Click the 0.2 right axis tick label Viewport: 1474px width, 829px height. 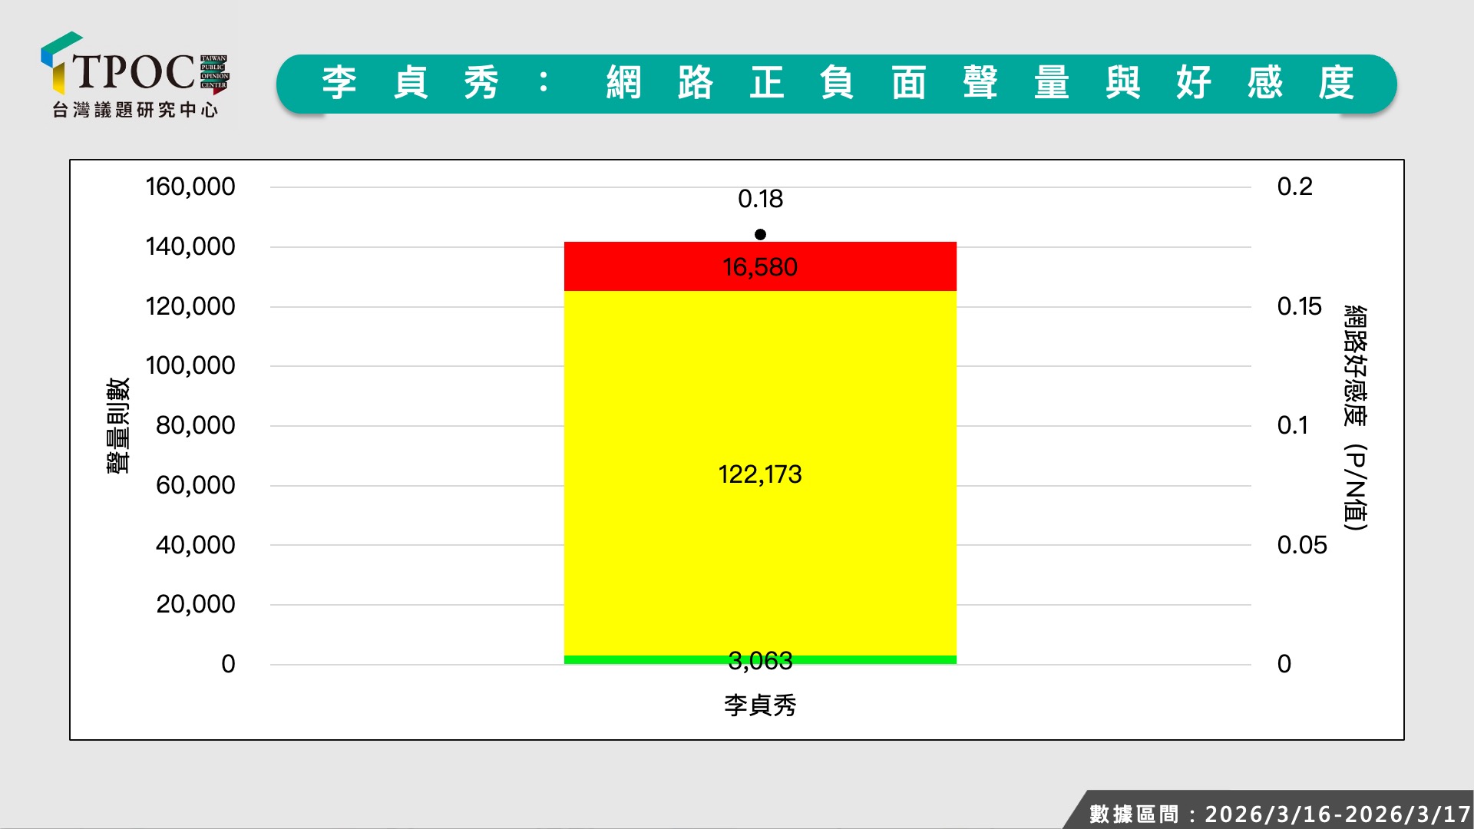pyautogui.click(x=1294, y=187)
